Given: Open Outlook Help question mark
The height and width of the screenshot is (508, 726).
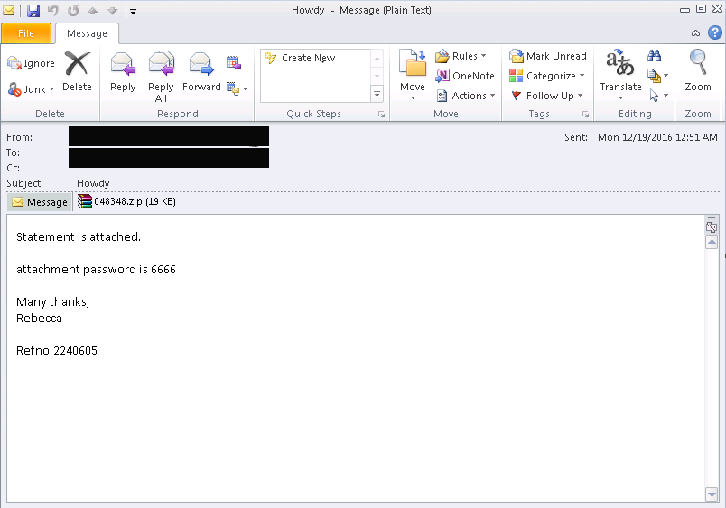Looking at the screenshot, I should pos(715,32).
